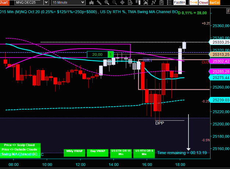Click the 12:00 time axis label
Screen dimensions: 230x169
(80, 165)
